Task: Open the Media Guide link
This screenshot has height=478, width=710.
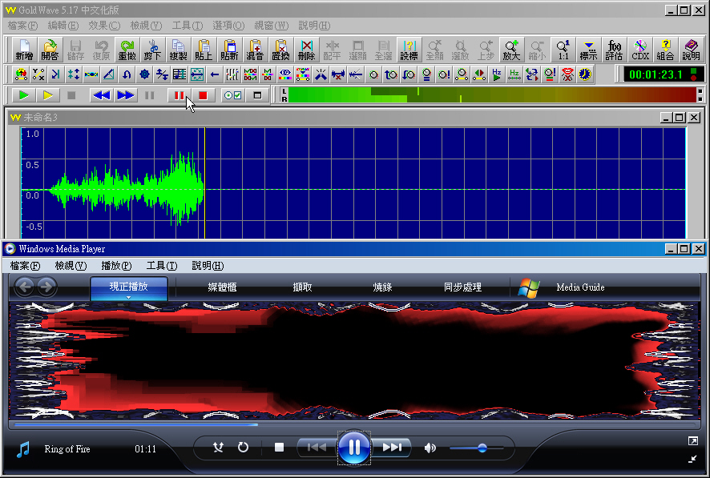Action: click(x=580, y=287)
